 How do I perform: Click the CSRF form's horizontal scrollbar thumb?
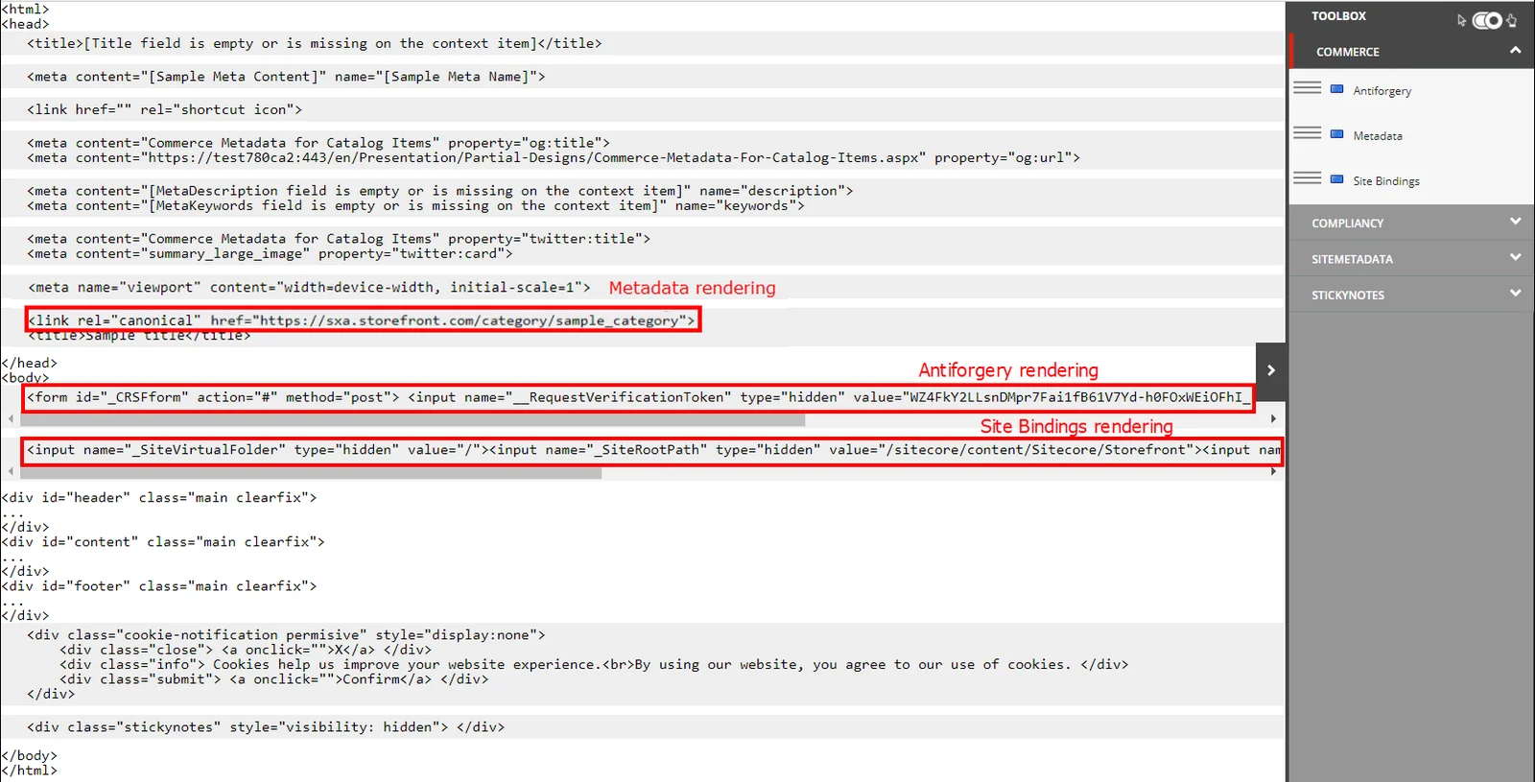[x=413, y=419]
